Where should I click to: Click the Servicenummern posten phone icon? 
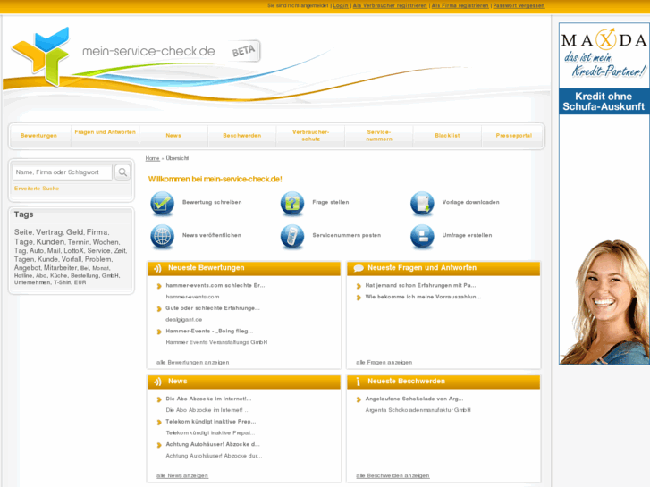point(292,236)
